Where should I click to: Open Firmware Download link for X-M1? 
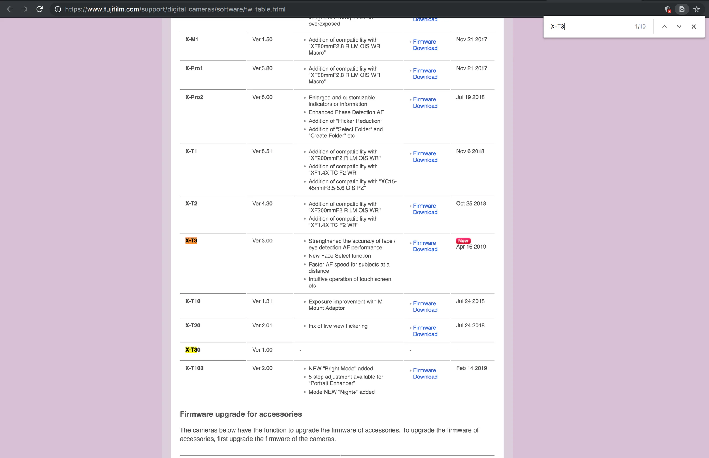(425, 45)
